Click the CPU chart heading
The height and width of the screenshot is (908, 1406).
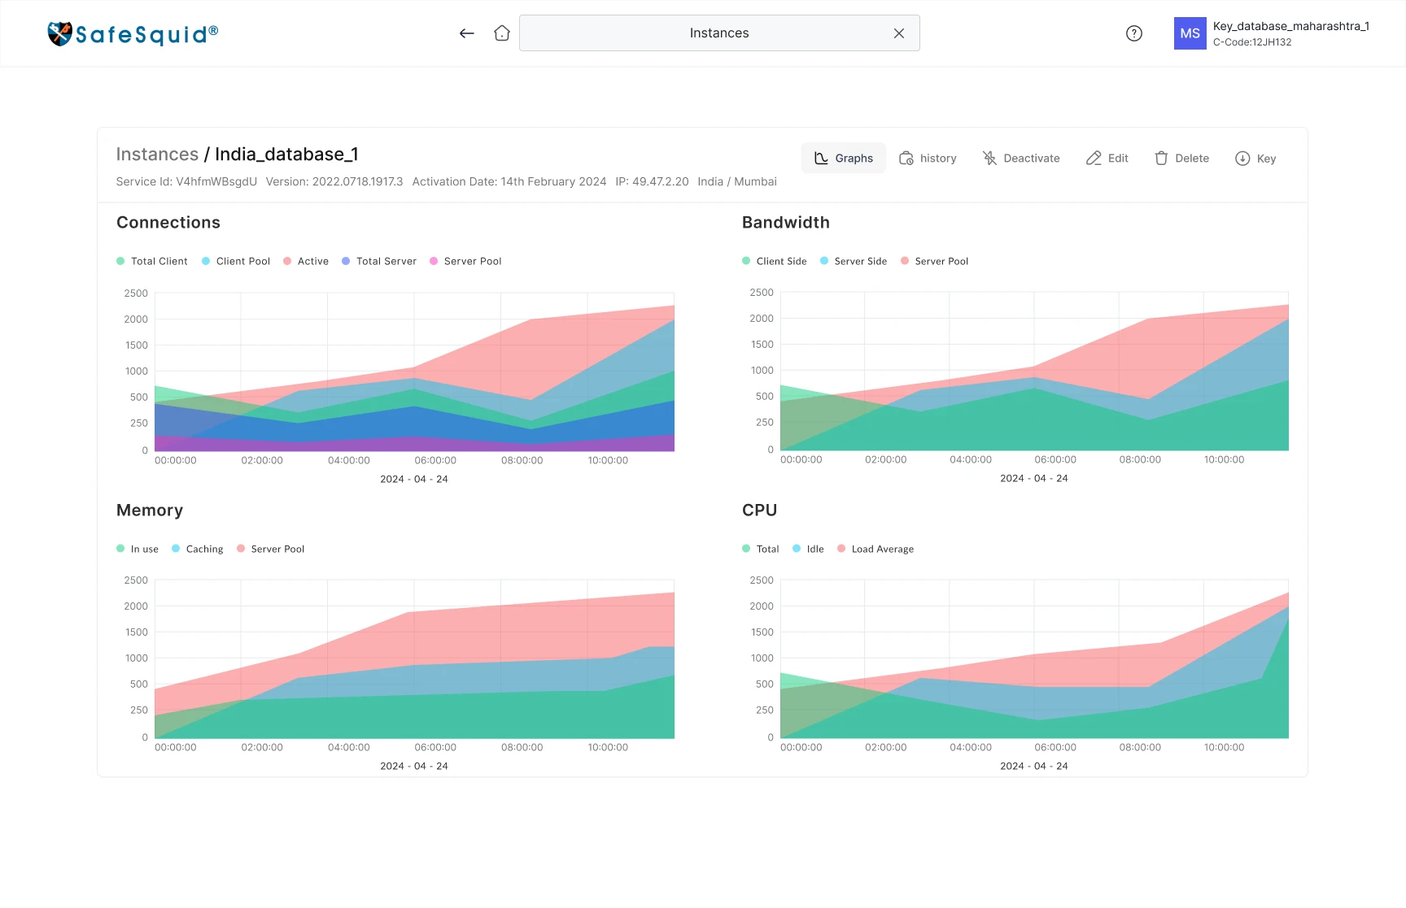coord(760,510)
